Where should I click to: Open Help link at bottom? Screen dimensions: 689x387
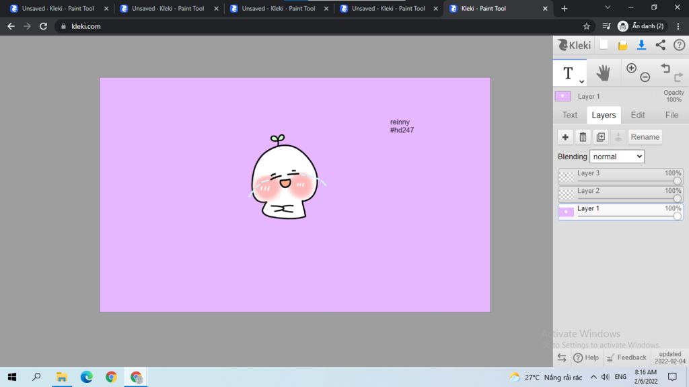[x=586, y=357]
